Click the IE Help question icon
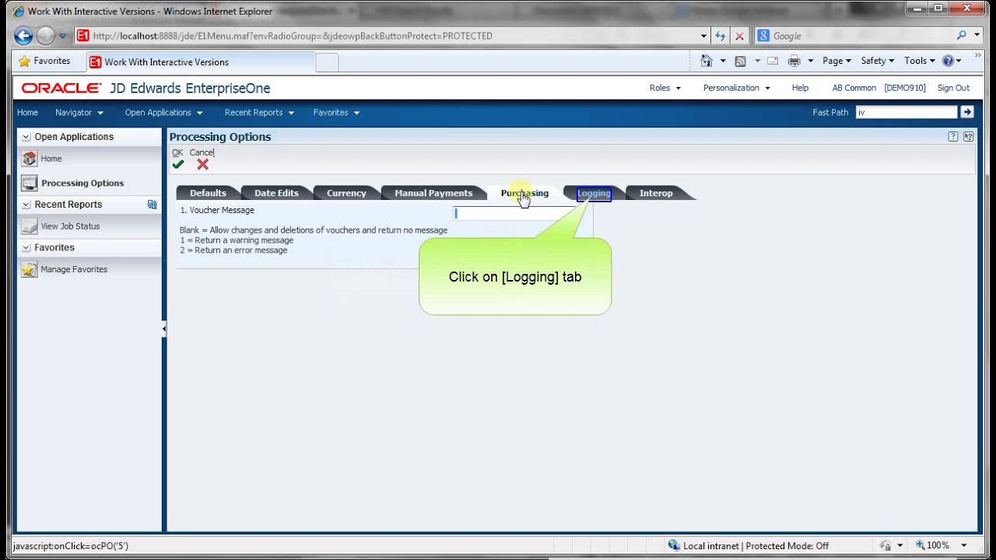 (948, 61)
